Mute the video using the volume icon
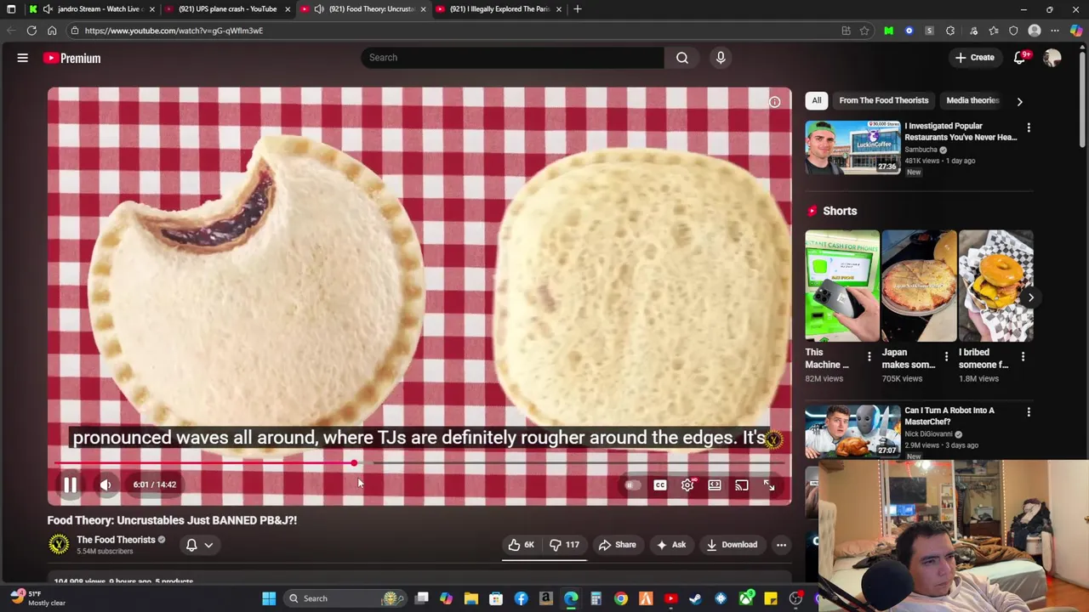1089x612 pixels. (105, 484)
